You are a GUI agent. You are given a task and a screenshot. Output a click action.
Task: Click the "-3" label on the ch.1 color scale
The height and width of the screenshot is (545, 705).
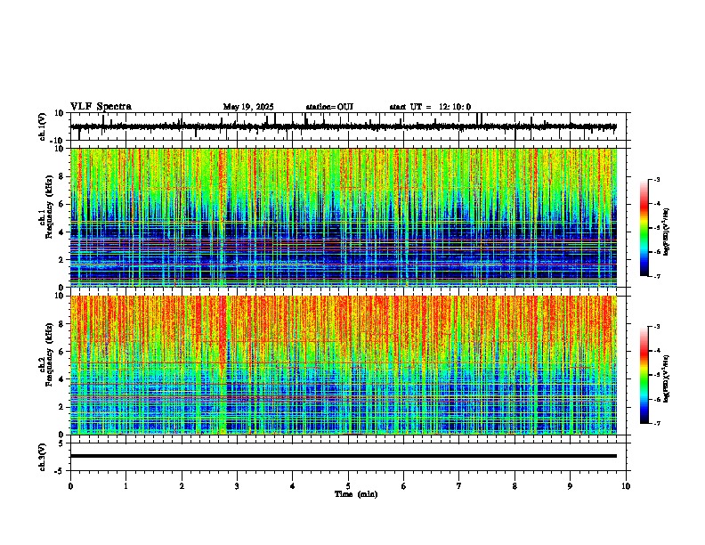point(656,179)
